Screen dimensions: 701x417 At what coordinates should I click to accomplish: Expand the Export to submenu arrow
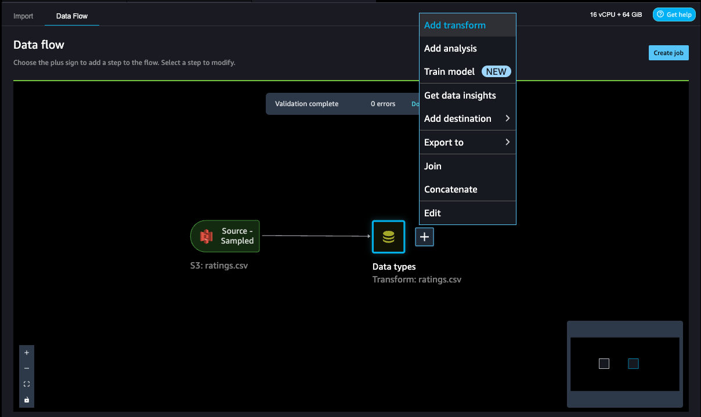tap(507, 142)
